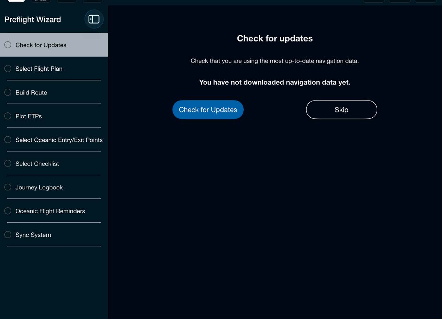Mark the Build Route circle
This screenshot has width=442, height=319.
coord(8,92)
